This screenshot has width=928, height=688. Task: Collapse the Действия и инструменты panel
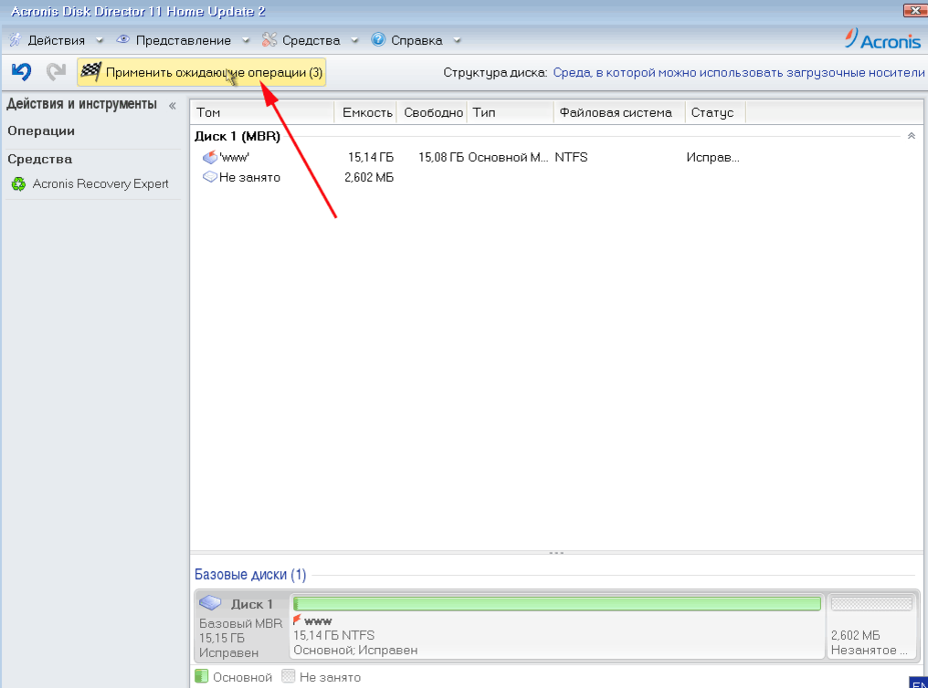(173, 106)
